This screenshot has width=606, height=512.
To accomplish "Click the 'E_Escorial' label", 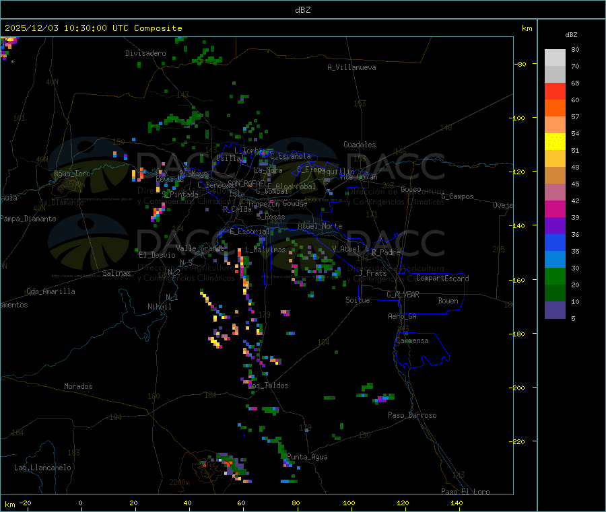I will click(x=250, y=231).
